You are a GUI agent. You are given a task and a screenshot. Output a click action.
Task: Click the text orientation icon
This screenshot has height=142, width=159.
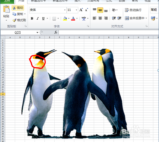point(114,10)
